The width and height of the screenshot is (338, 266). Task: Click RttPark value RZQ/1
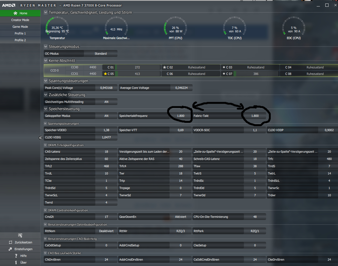point(255,231)
